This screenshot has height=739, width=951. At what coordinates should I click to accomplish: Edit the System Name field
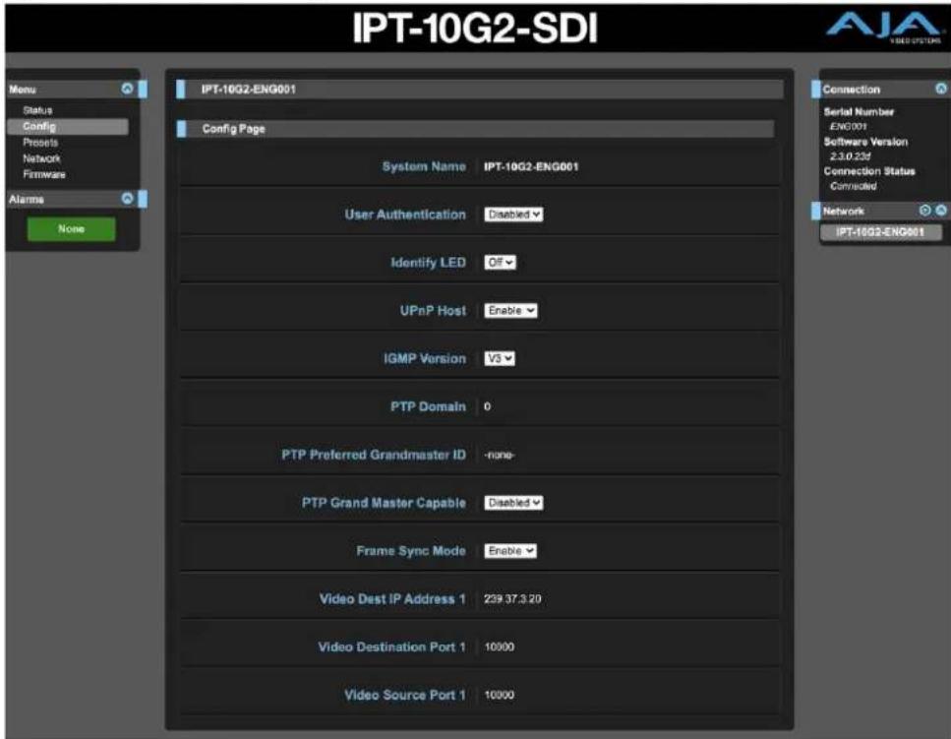[531, 166]
